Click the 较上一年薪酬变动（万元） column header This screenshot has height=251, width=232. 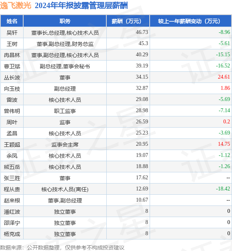coord(191,21)
